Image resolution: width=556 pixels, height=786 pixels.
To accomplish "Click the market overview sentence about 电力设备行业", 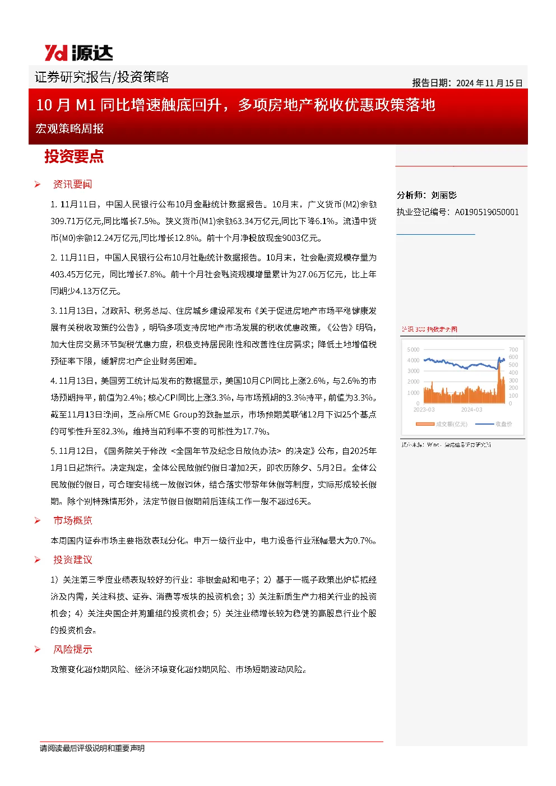I will [214, 540].
